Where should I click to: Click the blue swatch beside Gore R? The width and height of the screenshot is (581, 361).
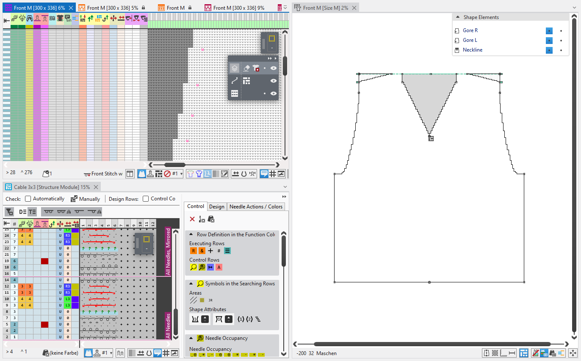pyautogui.click(x=549, y=31)
